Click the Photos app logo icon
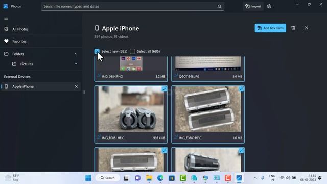 tap(6, 6)
